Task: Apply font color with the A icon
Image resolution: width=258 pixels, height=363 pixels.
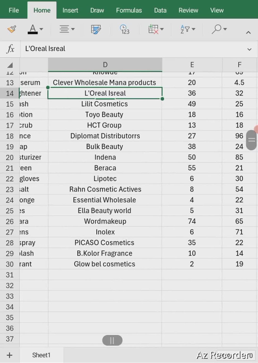Action: 33,29
